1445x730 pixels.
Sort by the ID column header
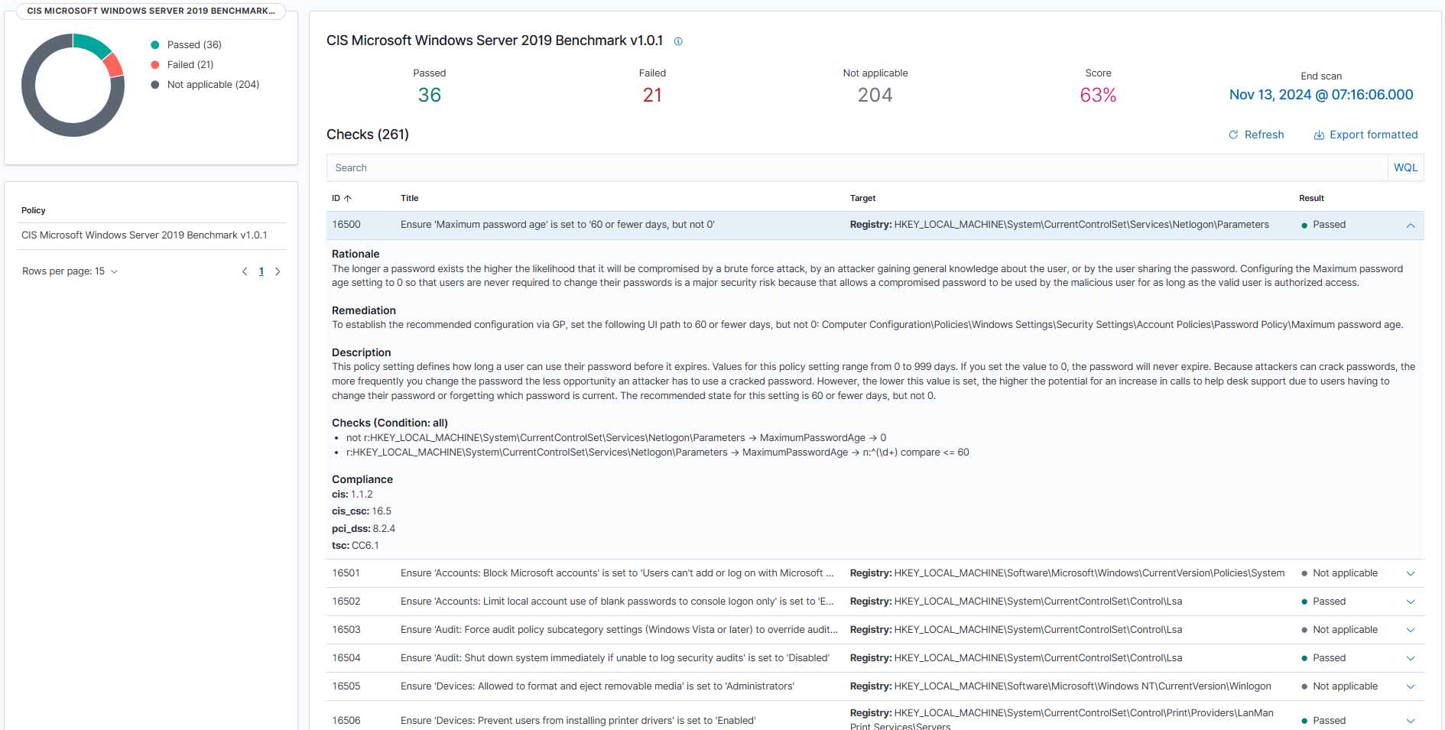[x=341, y=198]
